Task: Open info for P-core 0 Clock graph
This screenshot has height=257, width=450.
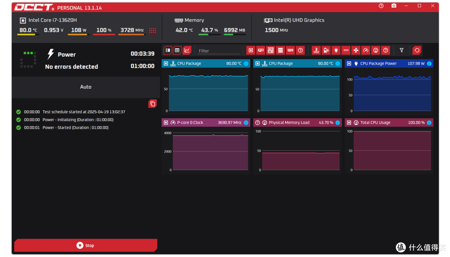Action: (x=246, y=122)
